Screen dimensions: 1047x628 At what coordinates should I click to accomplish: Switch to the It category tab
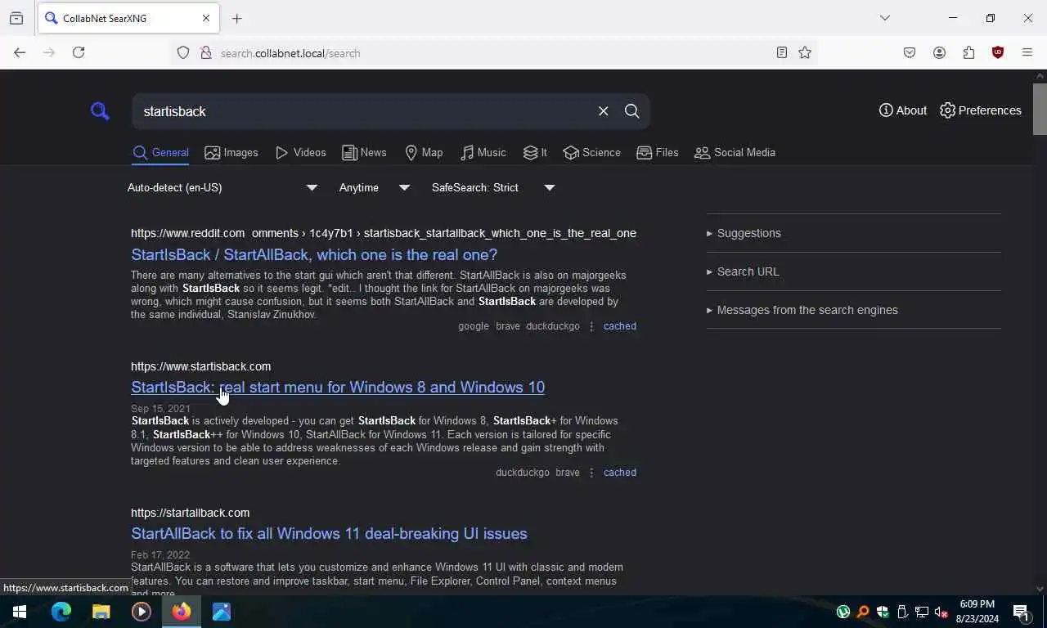[x=535, y=152]
